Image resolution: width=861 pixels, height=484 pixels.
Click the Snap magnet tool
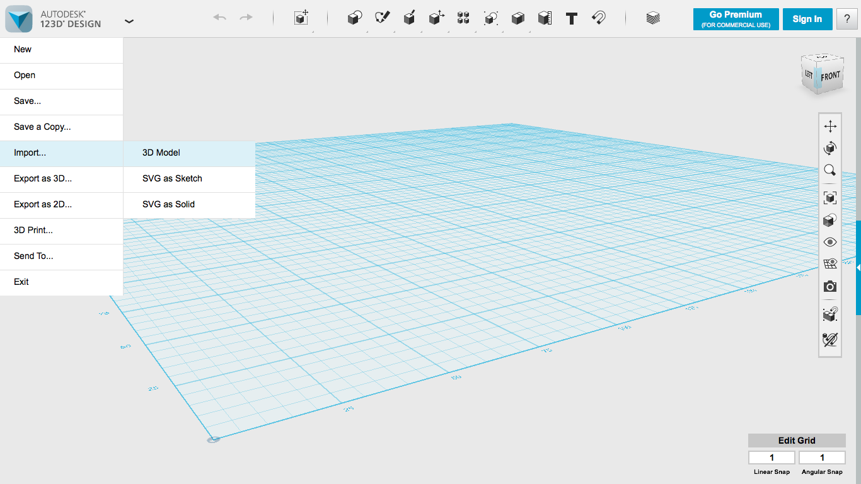pos(599,18)
